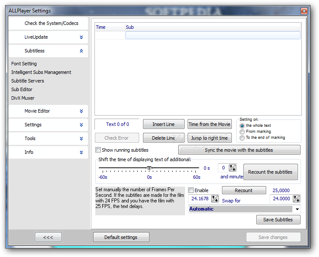Click the Recount FPS button
The width and height of the screenshot is (319, 257).
click(244, 190)
